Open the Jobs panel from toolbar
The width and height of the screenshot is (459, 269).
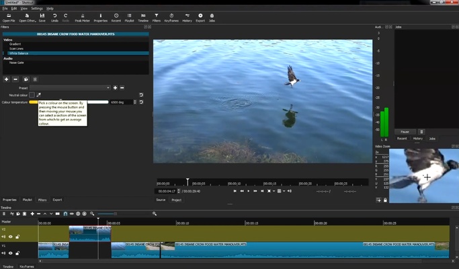(x=212, y=17)
